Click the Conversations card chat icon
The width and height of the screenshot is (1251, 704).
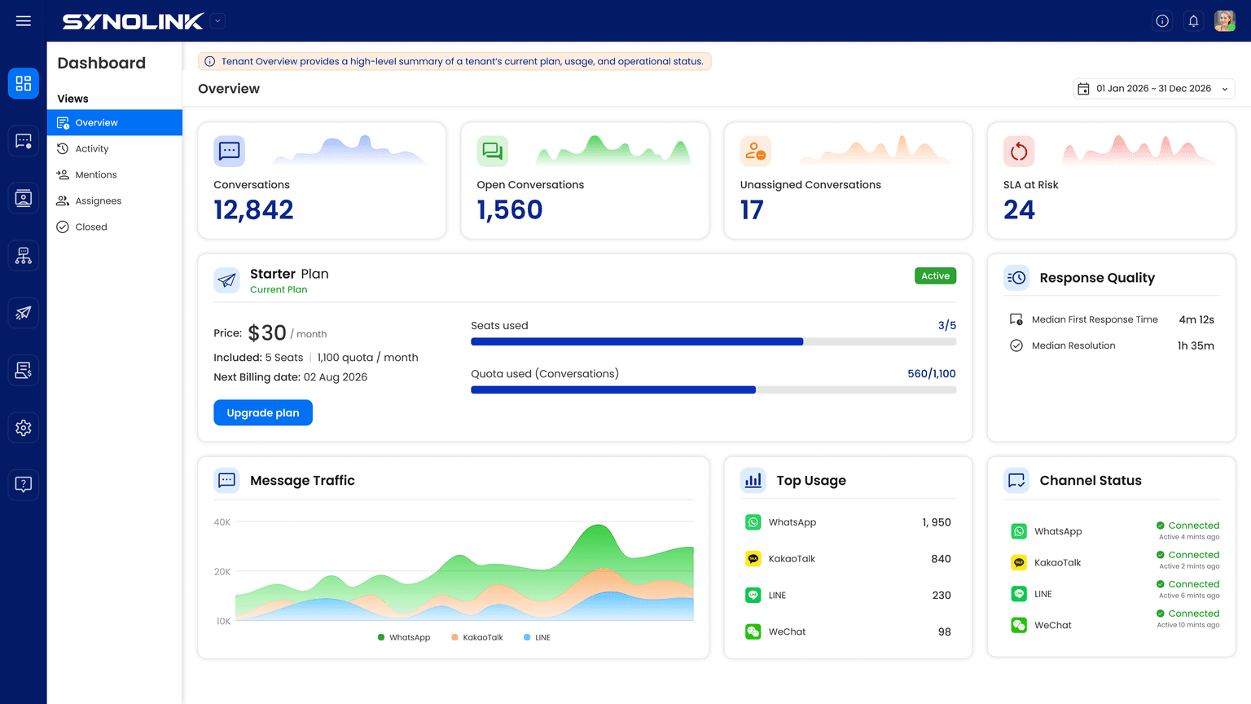(229, 151)
